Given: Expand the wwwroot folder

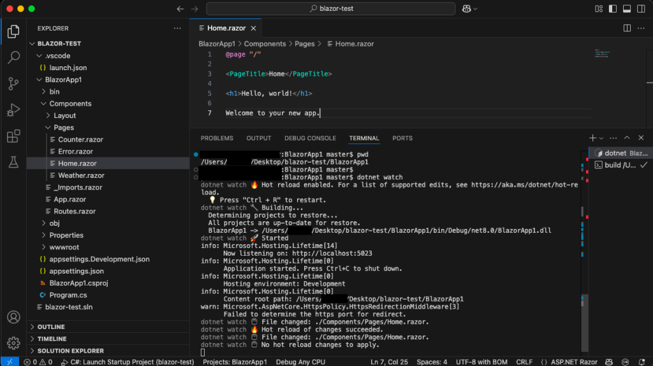Looking at the screenshot, I should [44, 247].
